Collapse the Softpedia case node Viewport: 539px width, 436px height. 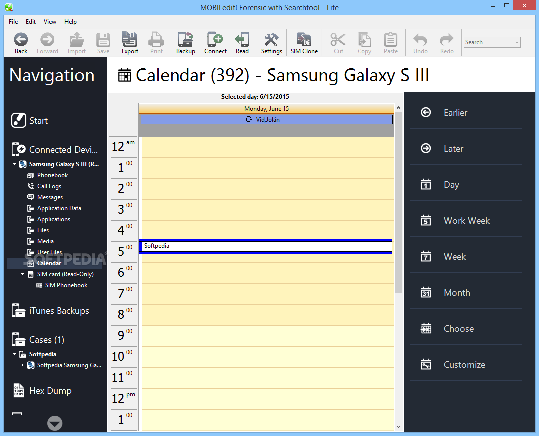(x=15, y=354)
